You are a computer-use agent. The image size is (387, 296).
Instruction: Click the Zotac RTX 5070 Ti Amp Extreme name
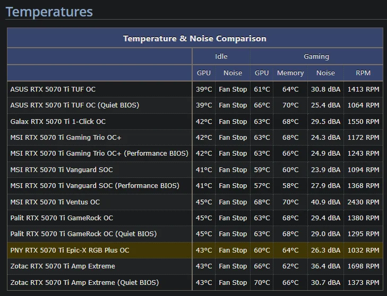pos(63,266)
